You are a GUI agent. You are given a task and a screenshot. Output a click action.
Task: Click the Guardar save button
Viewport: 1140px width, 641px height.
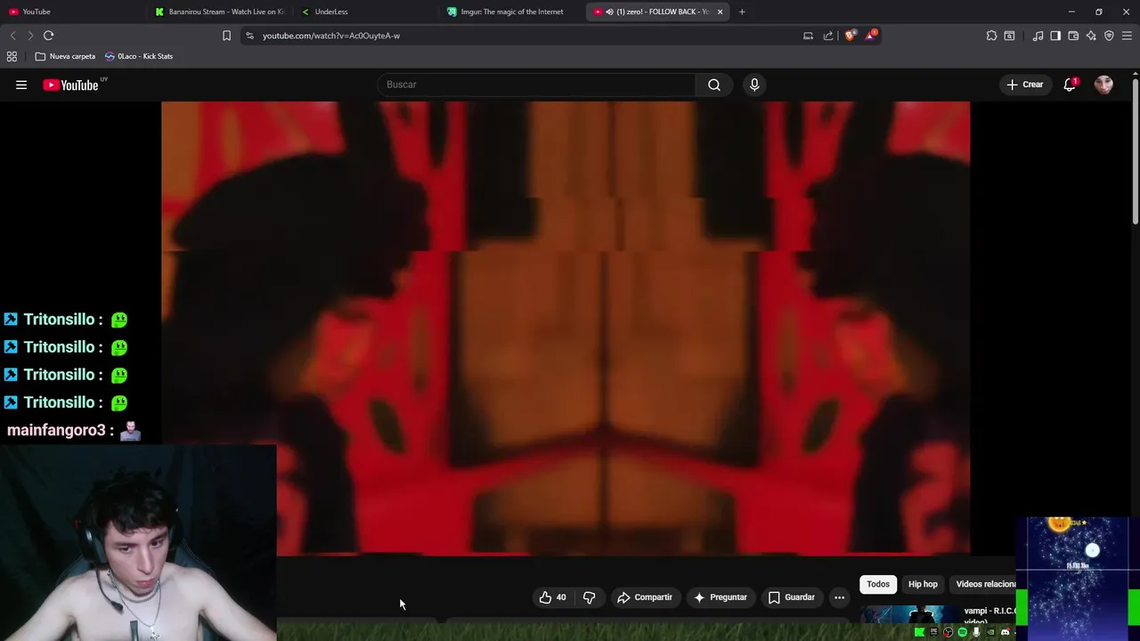(792, 597)
